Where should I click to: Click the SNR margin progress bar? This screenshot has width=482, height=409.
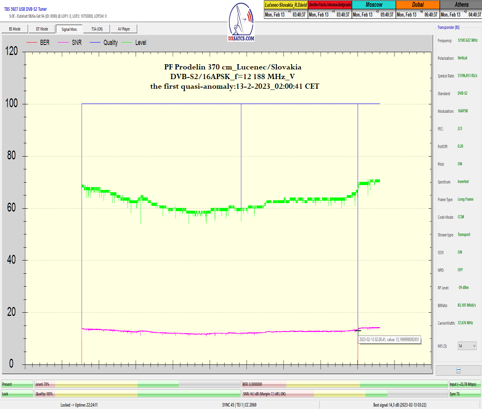click(344, 394)
